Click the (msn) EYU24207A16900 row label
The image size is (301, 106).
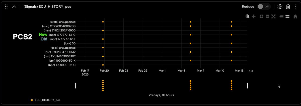59,30
